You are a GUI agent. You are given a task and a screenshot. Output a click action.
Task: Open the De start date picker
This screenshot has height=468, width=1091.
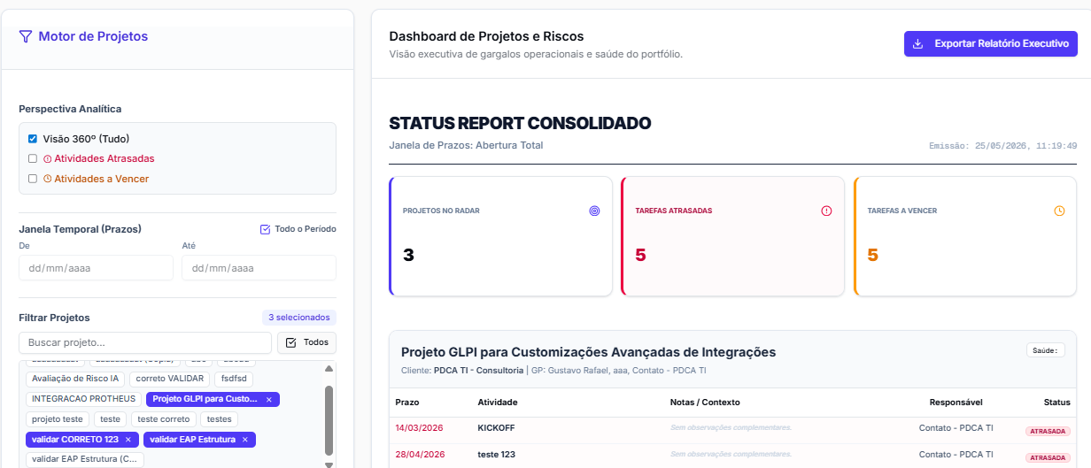tap(96, 268)
